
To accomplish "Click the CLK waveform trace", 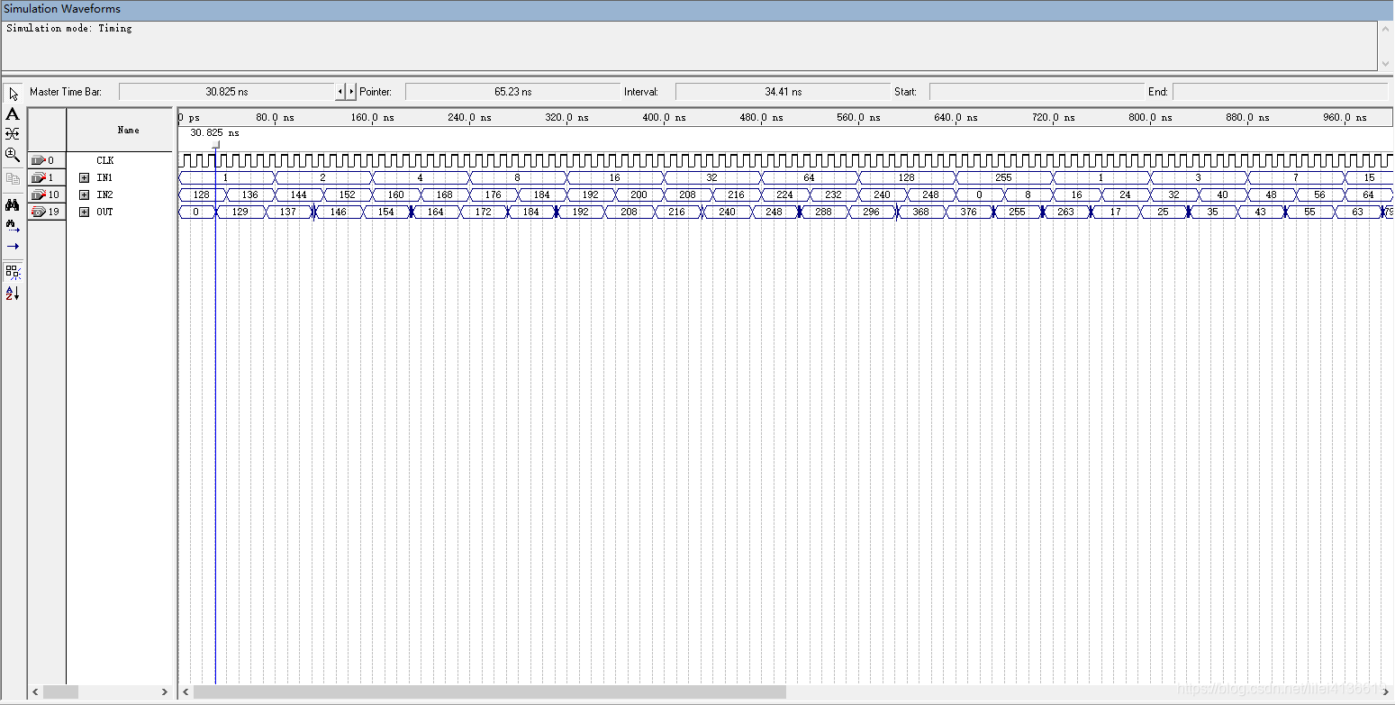I will tap(785, 160).
